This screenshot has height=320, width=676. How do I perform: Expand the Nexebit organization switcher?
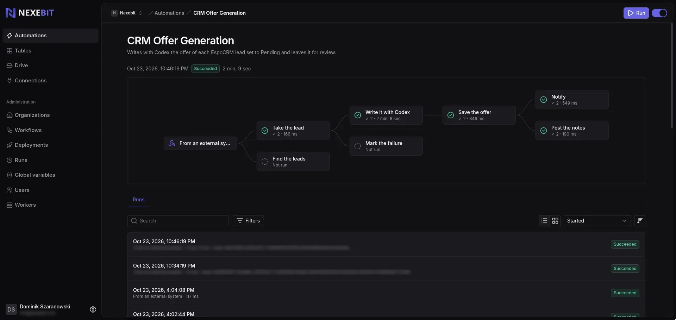click(127, 13)
